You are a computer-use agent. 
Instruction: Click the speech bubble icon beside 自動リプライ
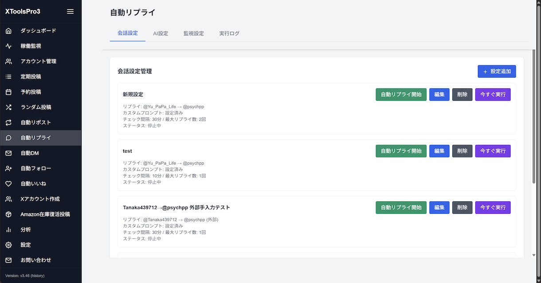coord(8,138)
